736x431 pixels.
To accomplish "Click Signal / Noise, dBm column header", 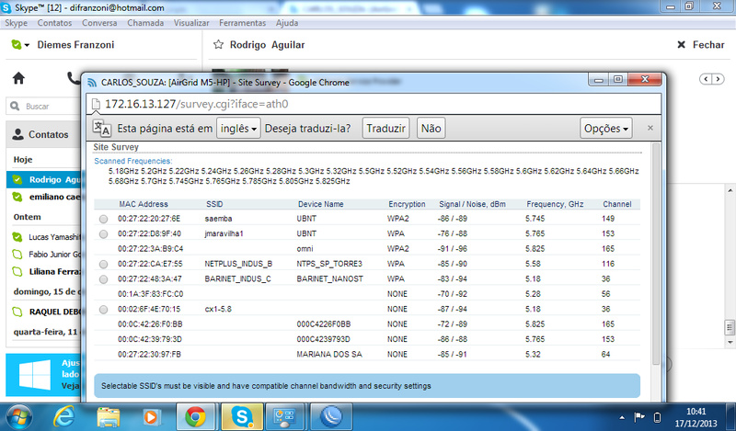I will 472,204.
